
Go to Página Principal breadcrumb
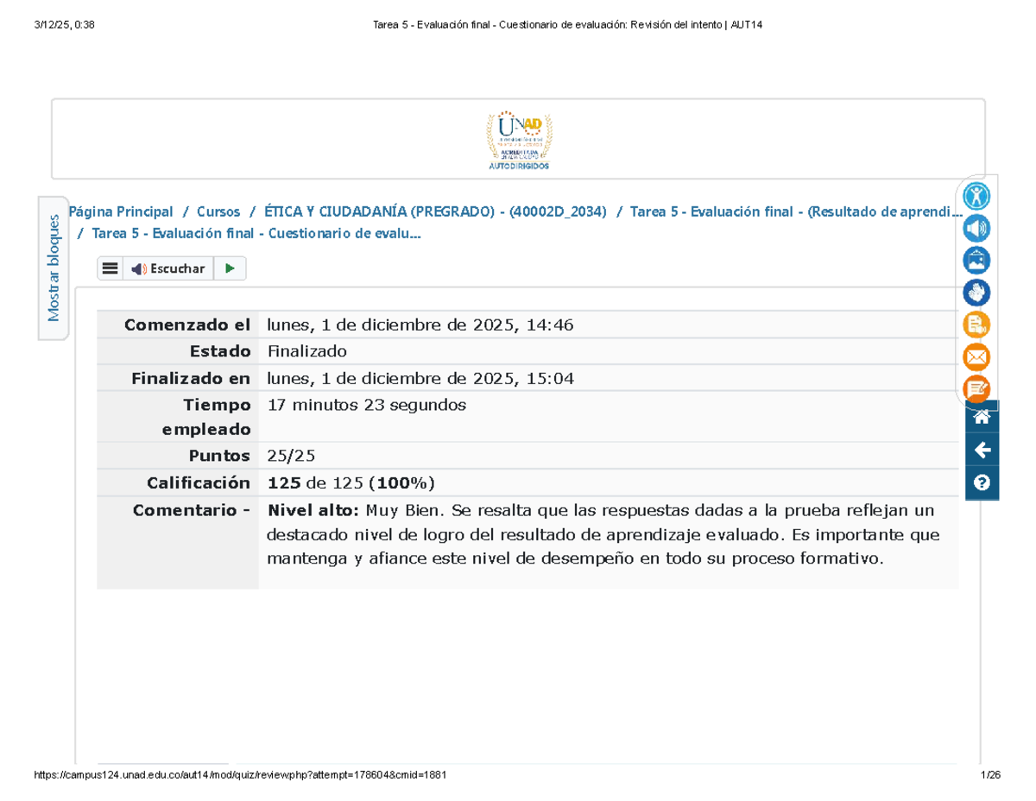click(121, 211)
